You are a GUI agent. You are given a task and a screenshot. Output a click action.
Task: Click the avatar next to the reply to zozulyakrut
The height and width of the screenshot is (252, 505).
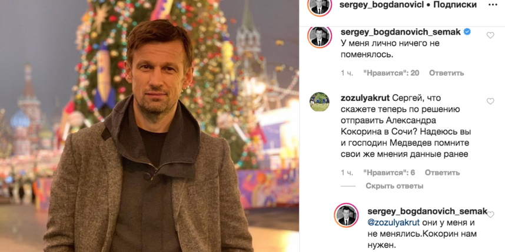pyautogui.click(x=347, y=215)
